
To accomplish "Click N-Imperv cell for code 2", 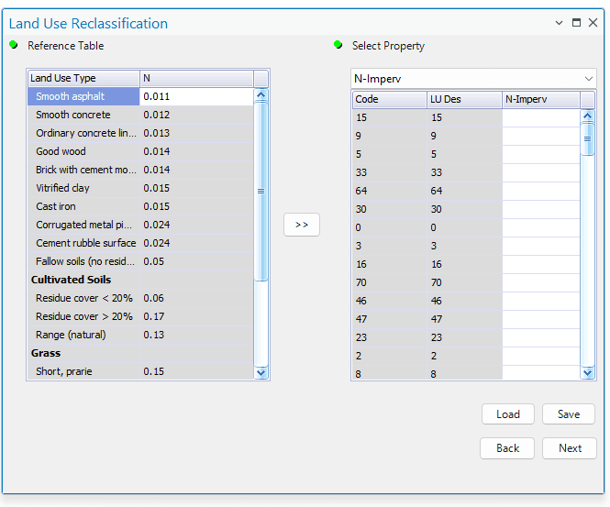I will pyautogui.click(x=541, y=356).
